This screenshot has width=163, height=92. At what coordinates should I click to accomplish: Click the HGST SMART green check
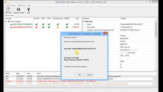pos(67,24)
